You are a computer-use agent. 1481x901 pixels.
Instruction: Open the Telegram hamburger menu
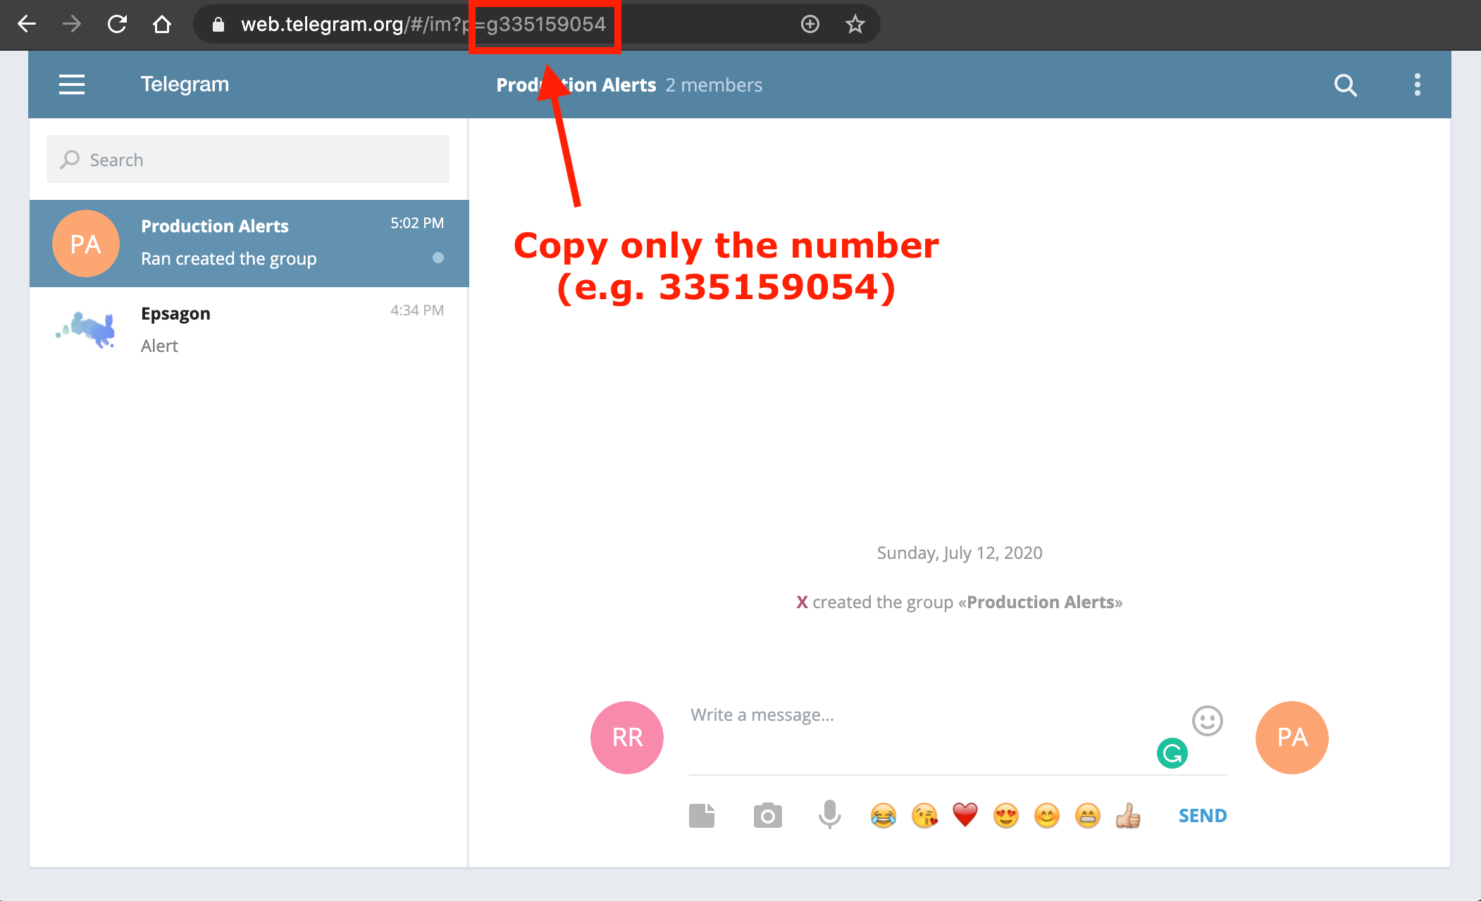click(x=72, y=84)
